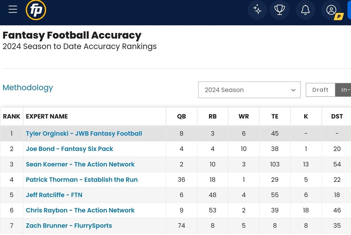Open Zach Brunner - FlurrySports profile
The image size is (351, 235).
click(x=69, y=226)
